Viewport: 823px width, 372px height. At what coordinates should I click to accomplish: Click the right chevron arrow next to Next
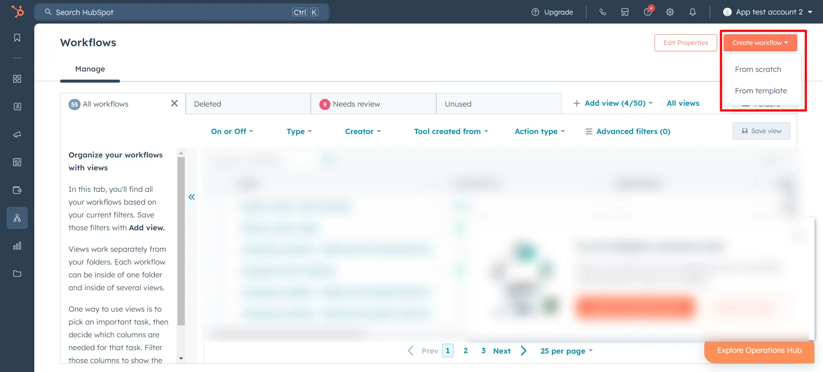[523, 351]
